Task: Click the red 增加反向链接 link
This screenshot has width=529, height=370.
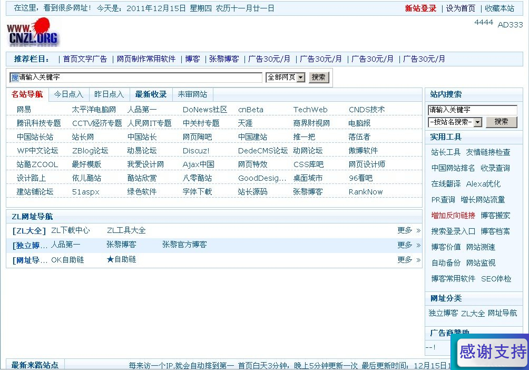Action: (453, 216)
